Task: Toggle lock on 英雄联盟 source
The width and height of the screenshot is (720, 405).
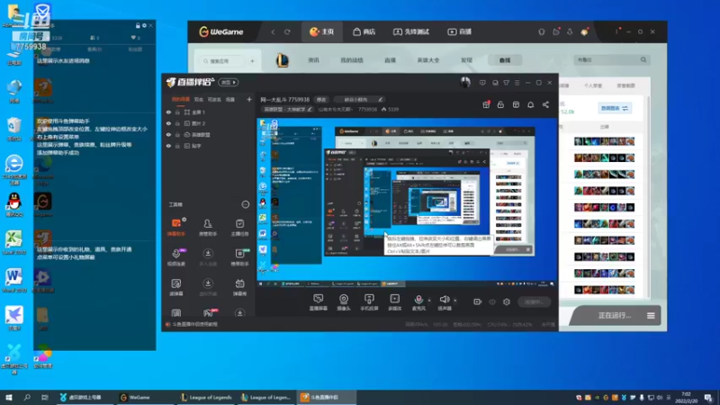Action: pyautogui.click(x=177, y=135)
